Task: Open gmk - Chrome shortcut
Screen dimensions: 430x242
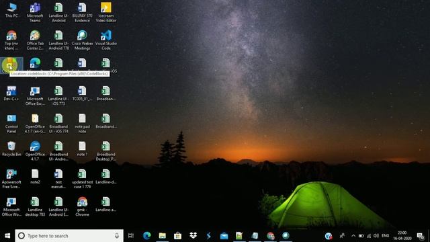Action: pos(82,206)
